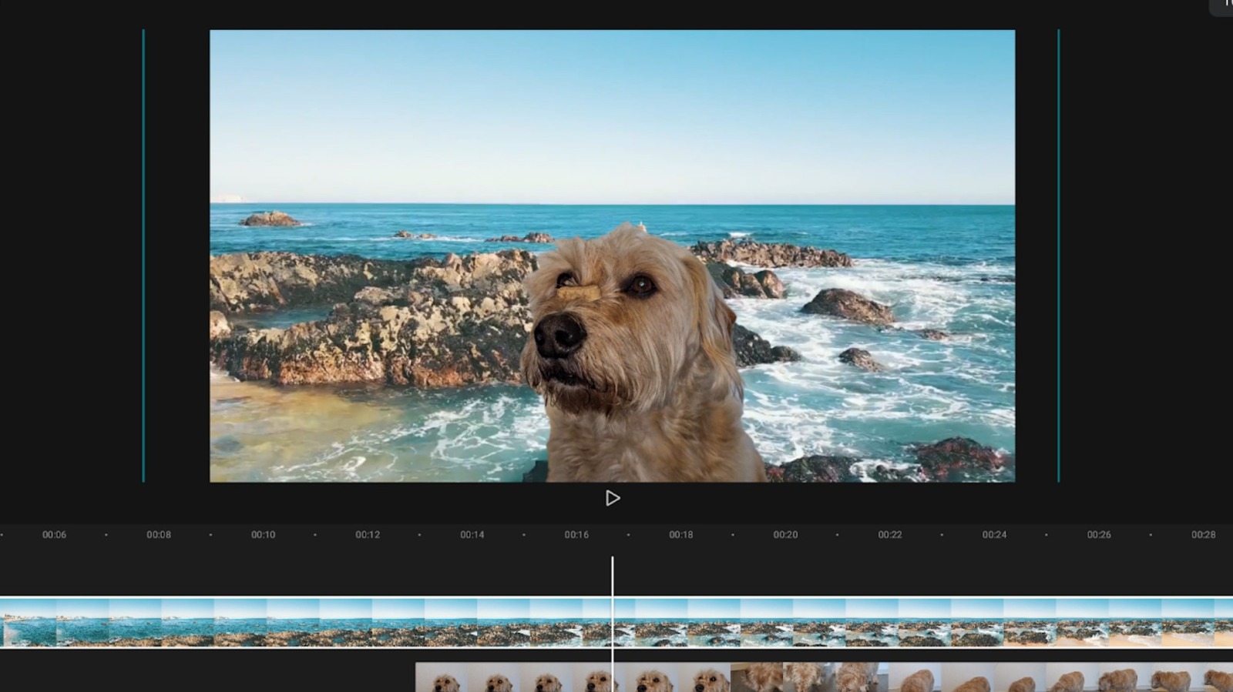Click the 00:06 mark on timeline ruler
The image size is (1233, 692).
(54, 534)
